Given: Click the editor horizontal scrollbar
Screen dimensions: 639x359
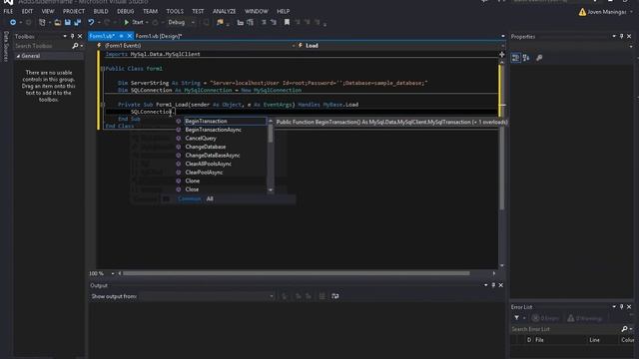Looking at the screenshot, I should [x=297, y=273].
